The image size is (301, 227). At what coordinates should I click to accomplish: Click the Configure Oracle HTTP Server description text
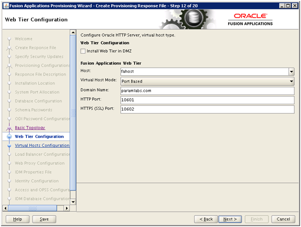[x=127, y=35]
